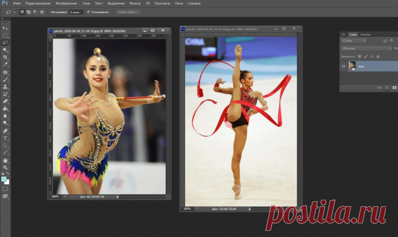Open the layer blend mode dropdown

[367, 48]
